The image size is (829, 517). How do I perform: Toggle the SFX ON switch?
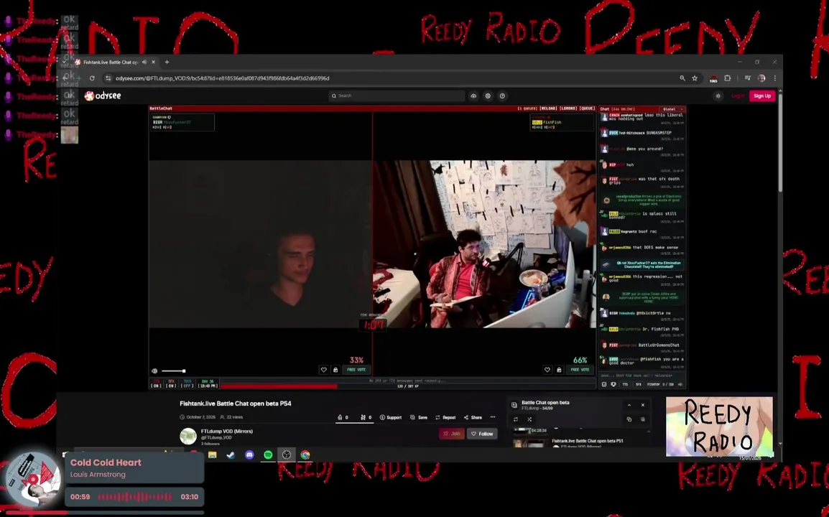171,383
